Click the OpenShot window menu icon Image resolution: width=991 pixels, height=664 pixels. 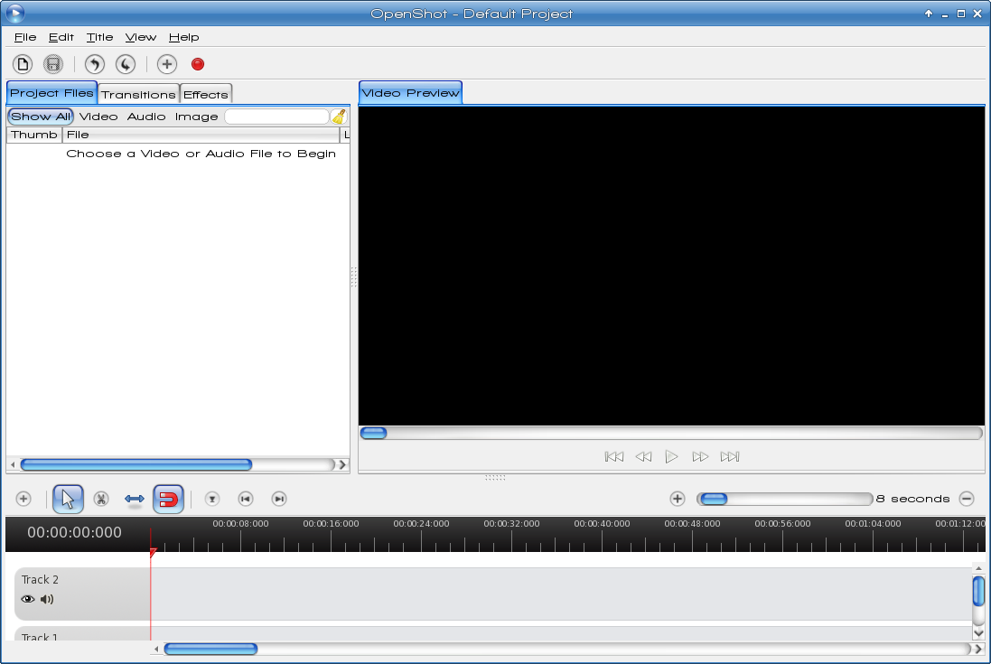click(14, 14)
